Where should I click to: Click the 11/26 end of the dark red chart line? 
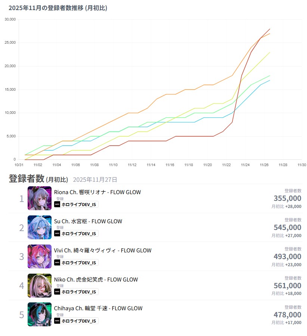[x=270, y=29]
